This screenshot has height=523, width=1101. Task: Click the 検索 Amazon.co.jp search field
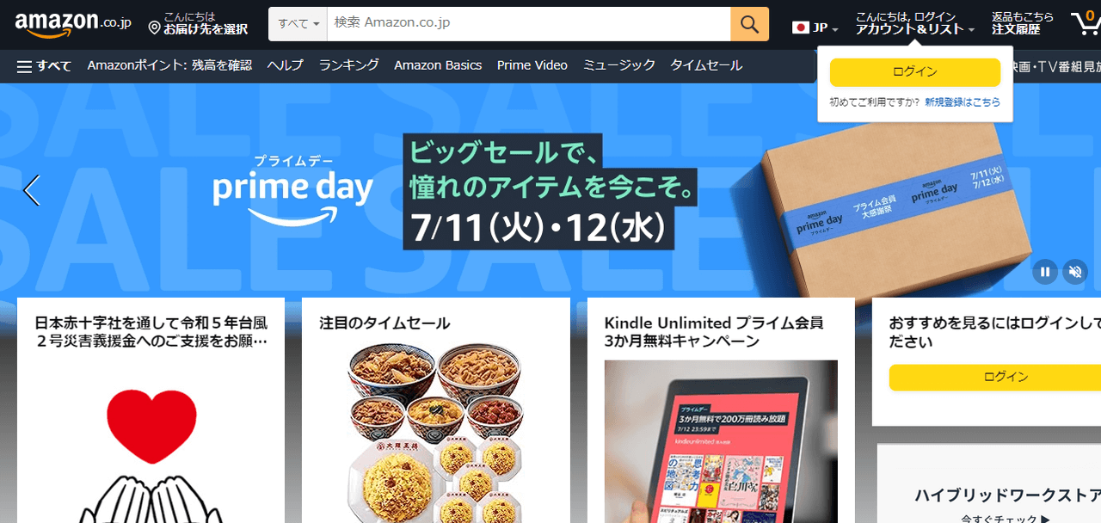coord(528,23)
